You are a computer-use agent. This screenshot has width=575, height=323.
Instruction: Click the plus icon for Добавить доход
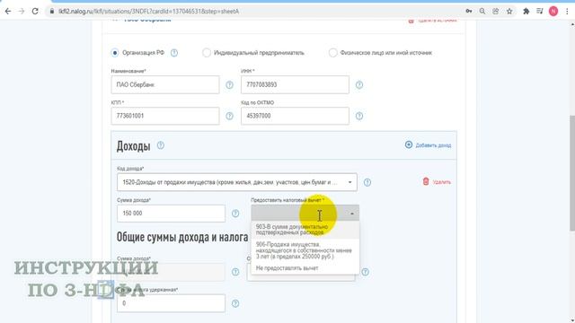pyautogui.click(x=409, y=144)
